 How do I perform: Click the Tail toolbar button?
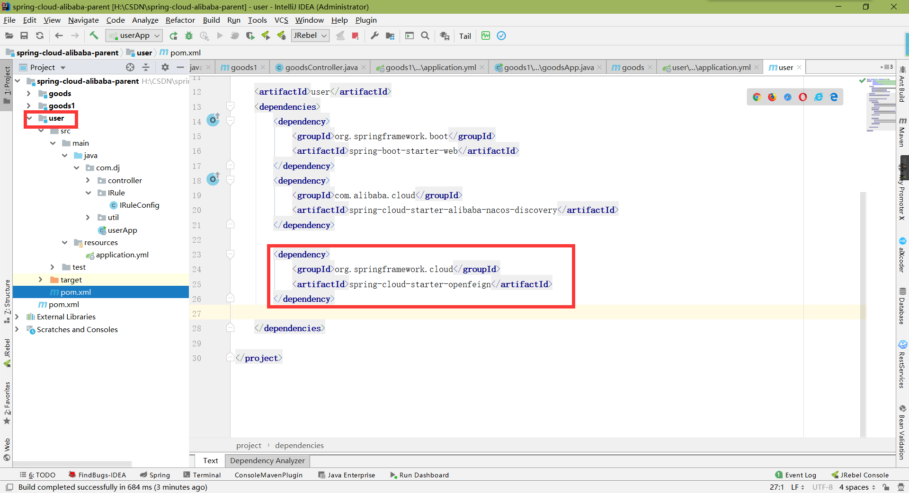pyautogui.click(x=465, y=36)
